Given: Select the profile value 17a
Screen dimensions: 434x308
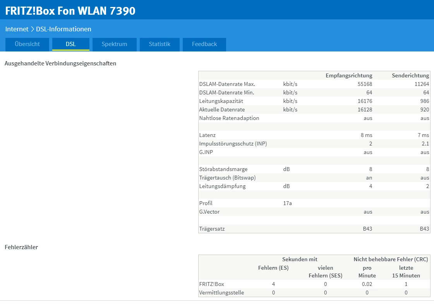Looking at the screenshot, I should click(x=287, y=203).
